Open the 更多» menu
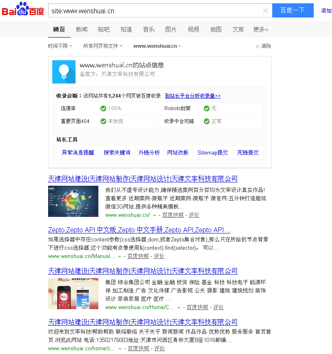Image resolution: width=332 pixels, height=354 pixels. [261, 29]
